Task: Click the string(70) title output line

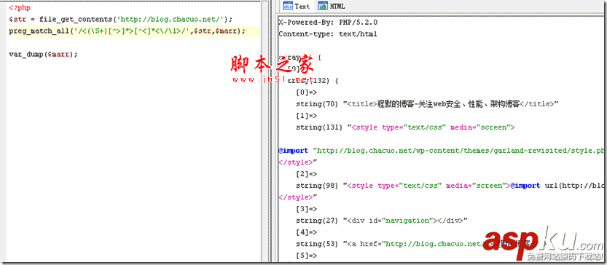Action: (x=427, y=103)
